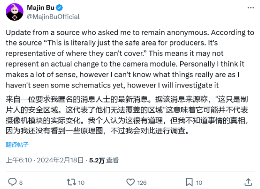Click the reply count 8
The image size is (260, 189).
pyautogui.click(x=21, y=182)
